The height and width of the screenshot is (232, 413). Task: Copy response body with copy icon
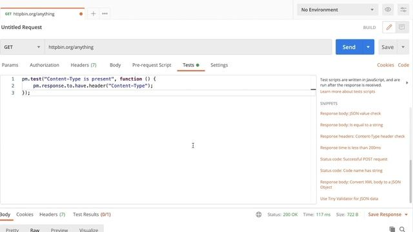pos(392,229)
